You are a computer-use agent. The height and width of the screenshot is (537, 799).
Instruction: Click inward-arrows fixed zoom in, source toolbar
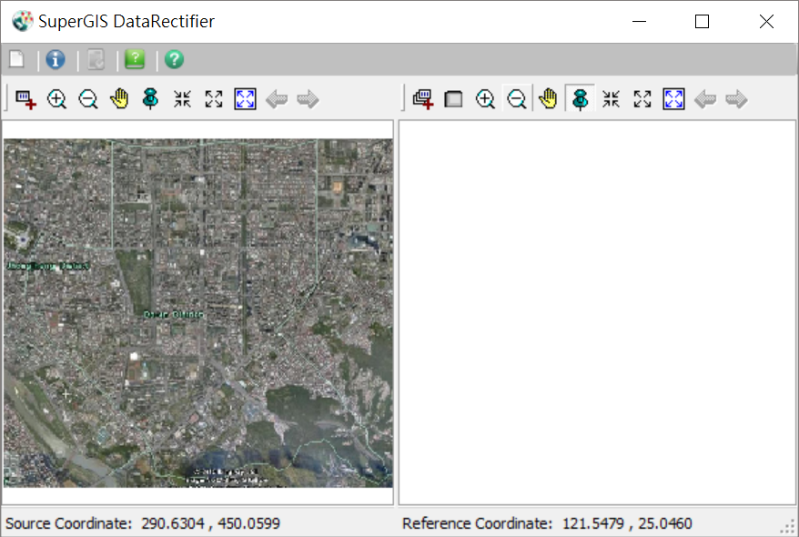point(182,99)
